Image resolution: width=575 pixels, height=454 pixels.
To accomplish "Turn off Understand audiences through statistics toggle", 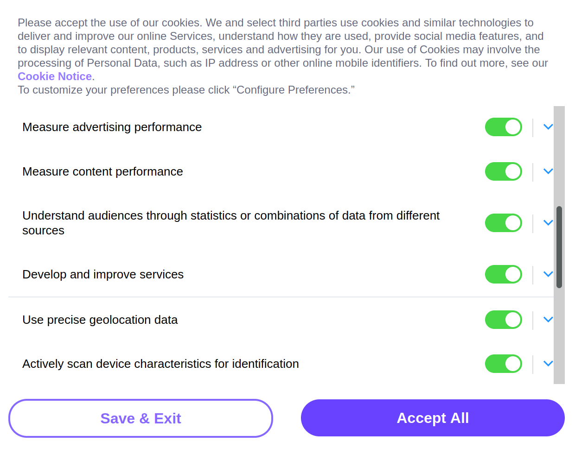I will (x=503, y=223).
